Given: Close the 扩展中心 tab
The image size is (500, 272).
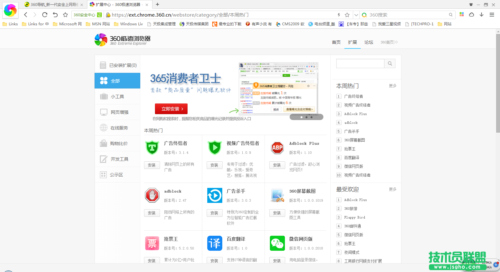Looking at the screenshot, I should (x=147, y=5).
